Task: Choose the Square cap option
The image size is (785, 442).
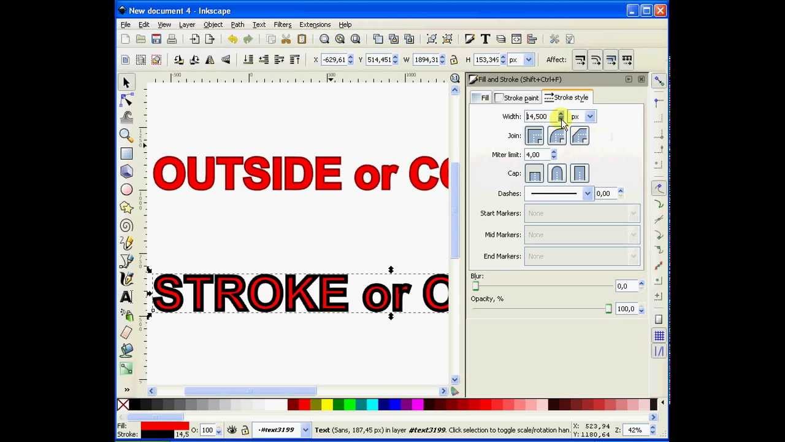Action: click(x=580, y=174)
